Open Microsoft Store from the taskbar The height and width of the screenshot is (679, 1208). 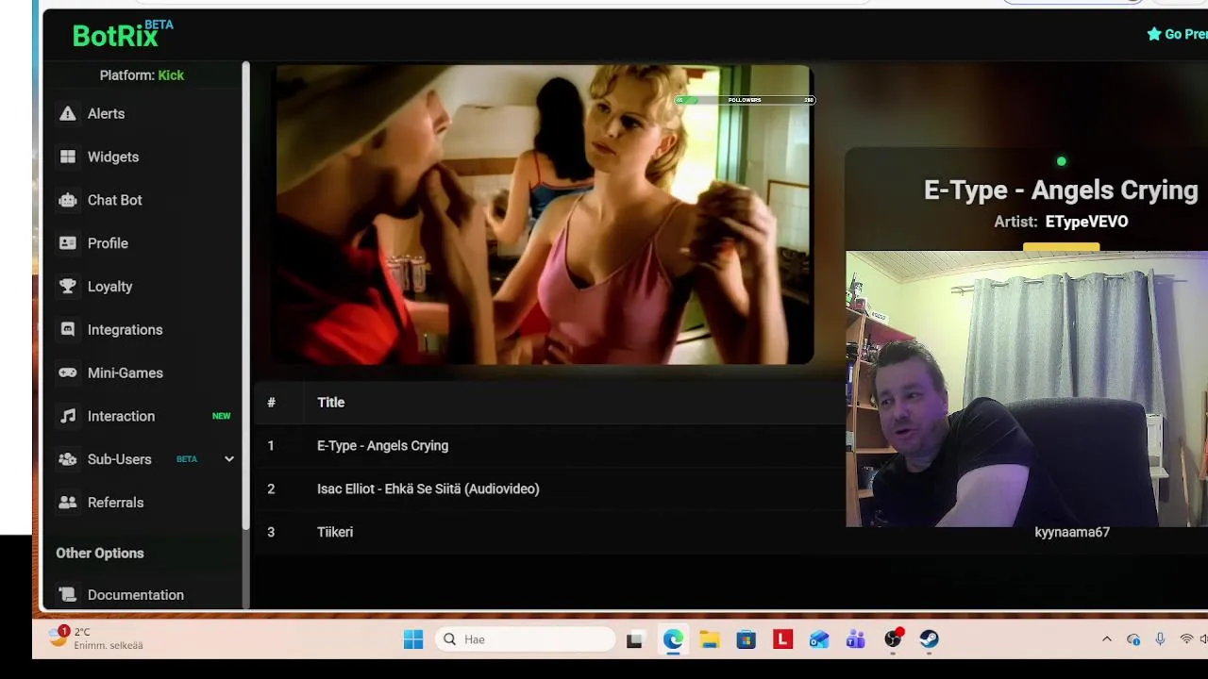click(x=747, y=639)
